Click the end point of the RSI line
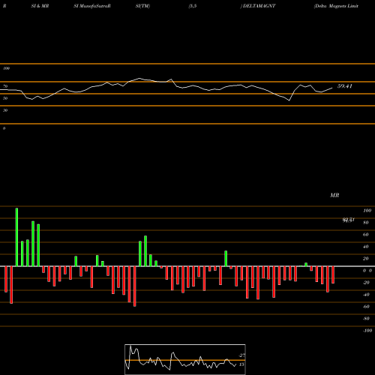Viewport: 375px width, 375px height. [332, 88]
